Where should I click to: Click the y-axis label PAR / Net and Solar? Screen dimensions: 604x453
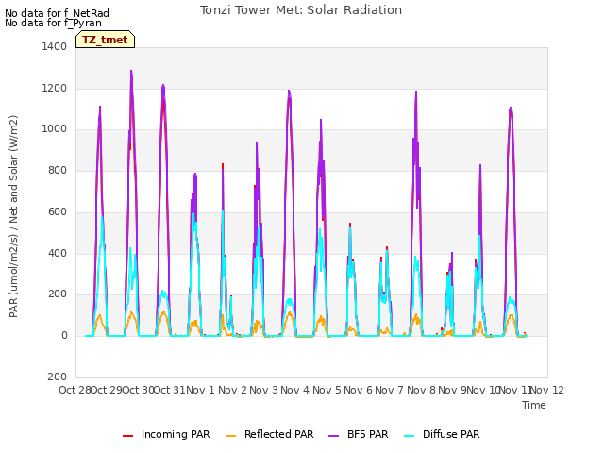(x=13, y=216)
